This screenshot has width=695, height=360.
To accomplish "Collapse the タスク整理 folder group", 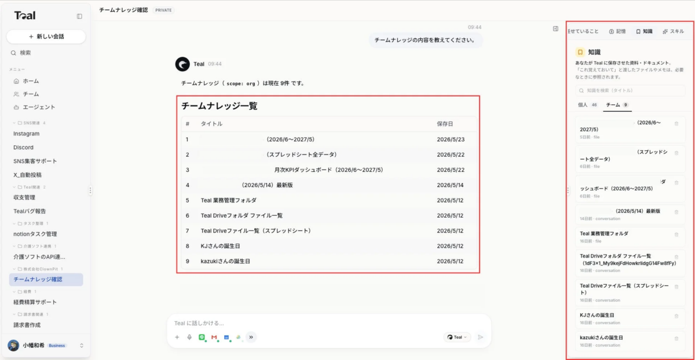I will tap(31, 223).
